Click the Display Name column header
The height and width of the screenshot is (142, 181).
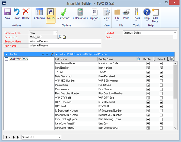coord(117,59)
